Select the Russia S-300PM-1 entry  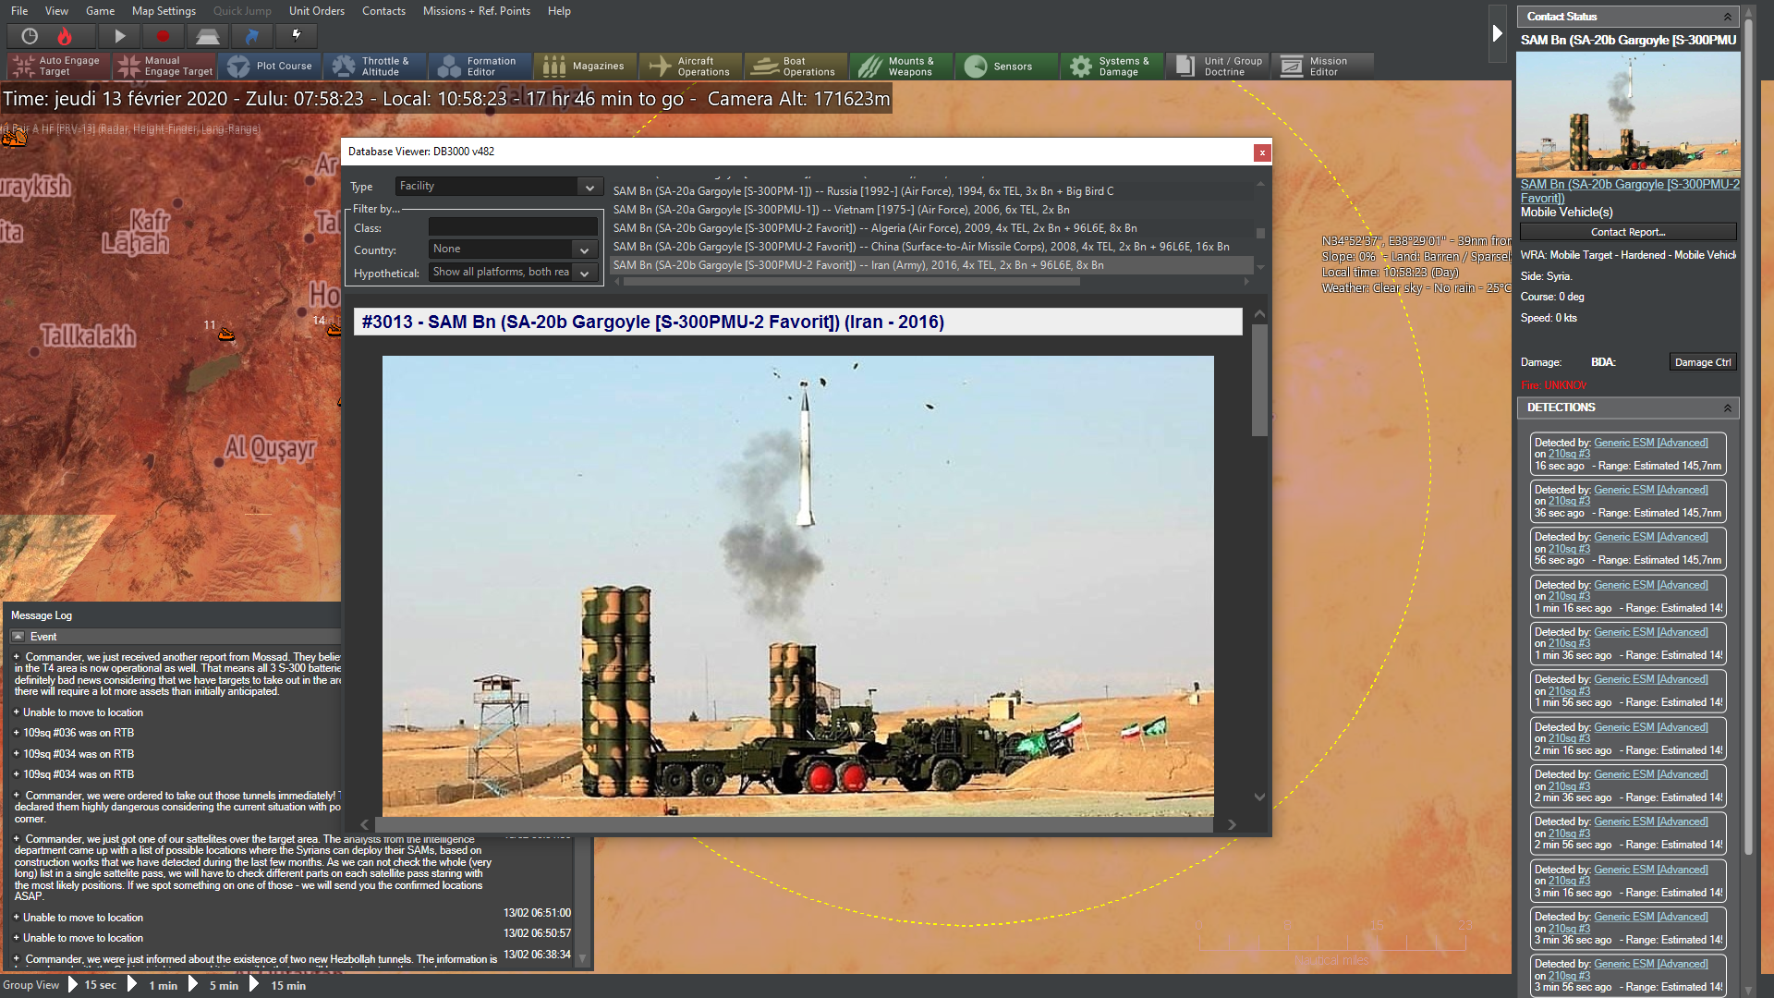pos(864,191)
